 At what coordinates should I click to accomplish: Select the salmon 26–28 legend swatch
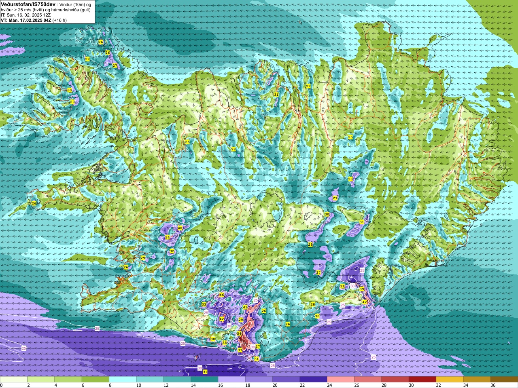pyautogui.click(x=368, y=380)
